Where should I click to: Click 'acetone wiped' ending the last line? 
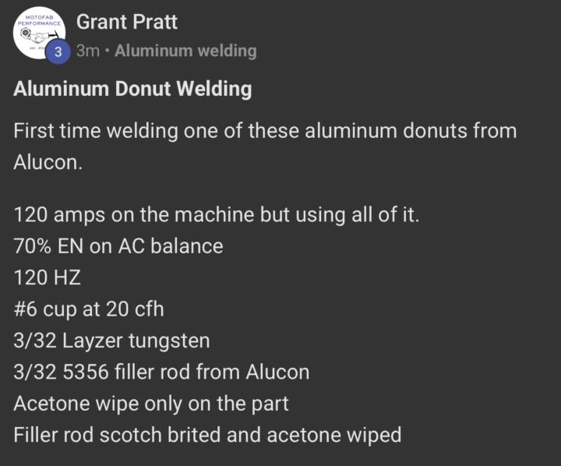point(334,435)
